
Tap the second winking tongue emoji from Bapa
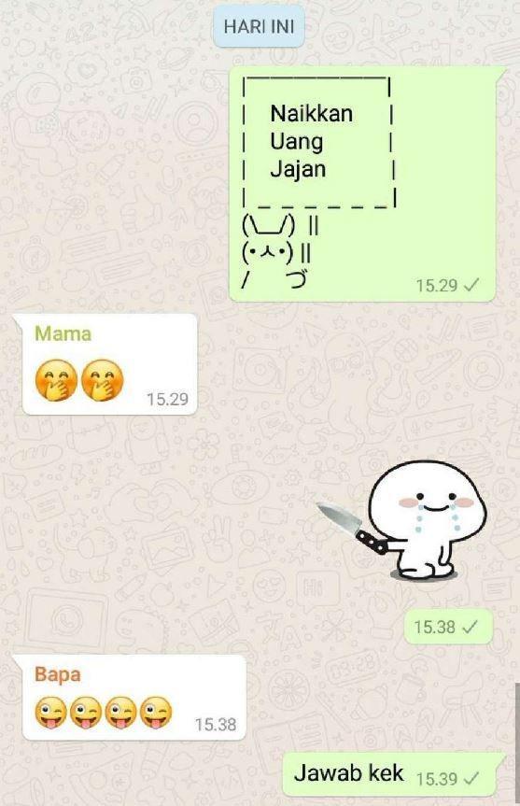(86, 713)
